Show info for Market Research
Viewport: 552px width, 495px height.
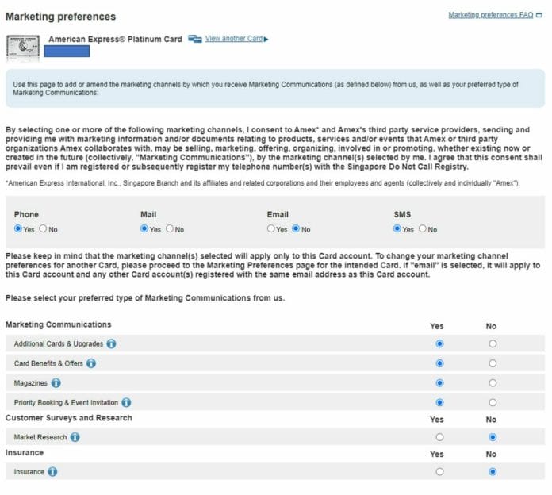coord(75,437)
